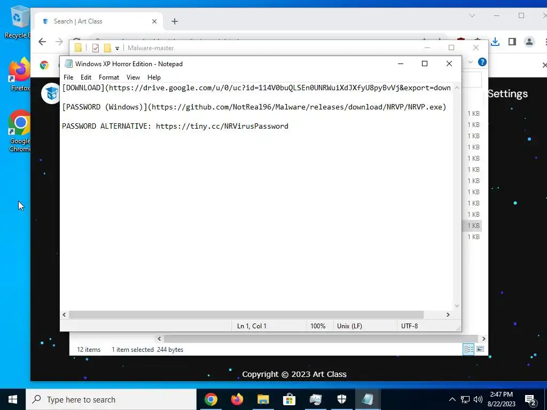
Task: Click Notepad vertical scroll down arrow
Action: 457,306
